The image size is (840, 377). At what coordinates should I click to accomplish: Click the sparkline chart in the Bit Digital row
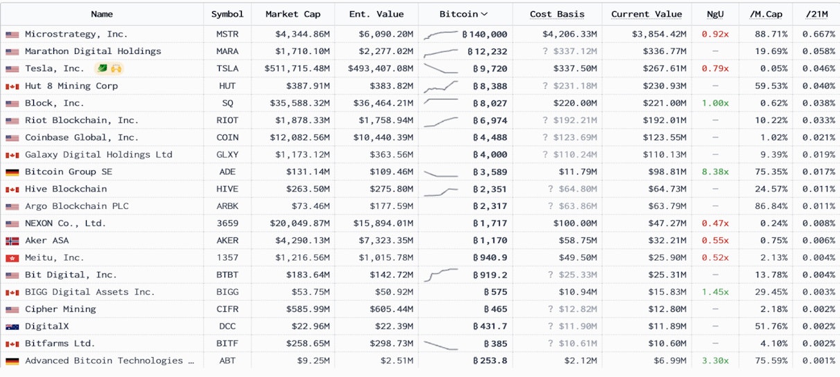(441, 275)
